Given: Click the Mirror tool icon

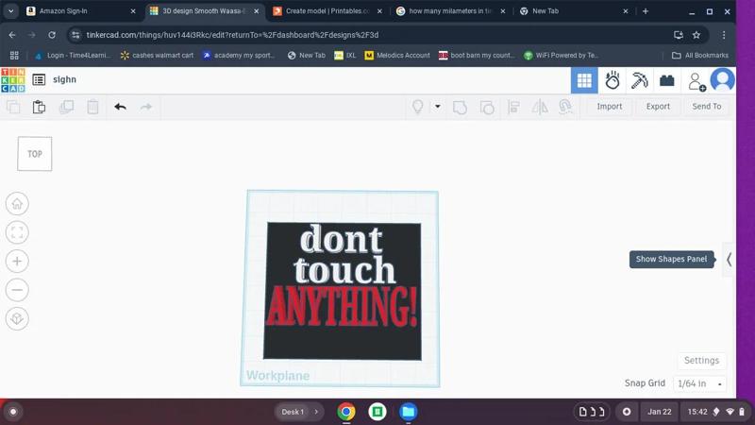Looking at the screenshot, I should 540,107.
